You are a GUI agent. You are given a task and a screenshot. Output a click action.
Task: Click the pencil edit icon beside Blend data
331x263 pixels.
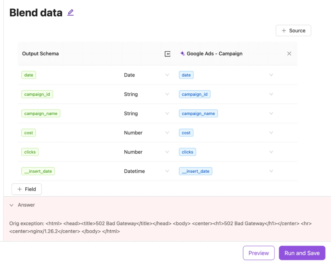pos(70,13)
